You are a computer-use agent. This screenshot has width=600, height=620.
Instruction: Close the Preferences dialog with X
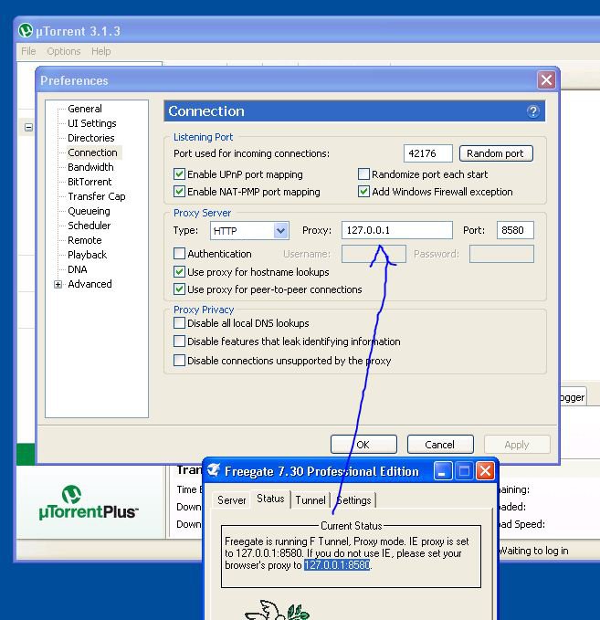546,80
